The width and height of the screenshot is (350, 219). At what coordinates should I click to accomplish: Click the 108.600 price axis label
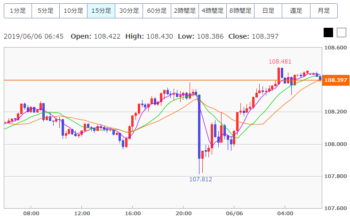[335, 48]
